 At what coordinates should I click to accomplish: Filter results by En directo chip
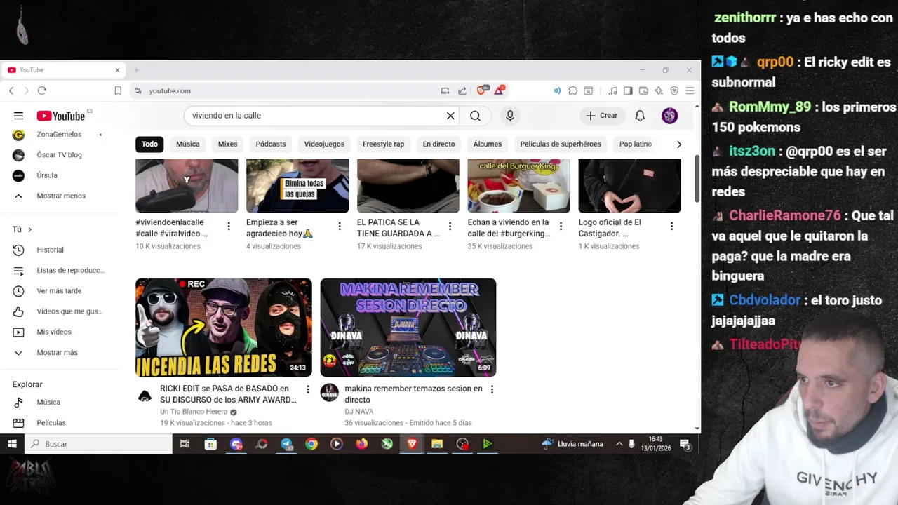438,144
